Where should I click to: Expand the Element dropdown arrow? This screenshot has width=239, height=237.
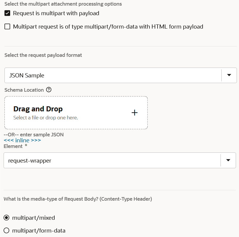click(228, 160)
